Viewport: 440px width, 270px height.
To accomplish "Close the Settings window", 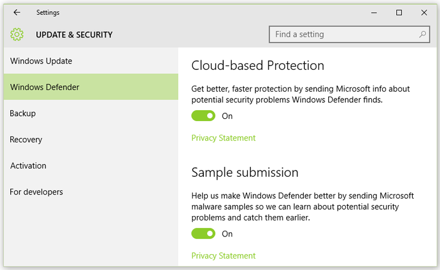I will 424,13.
